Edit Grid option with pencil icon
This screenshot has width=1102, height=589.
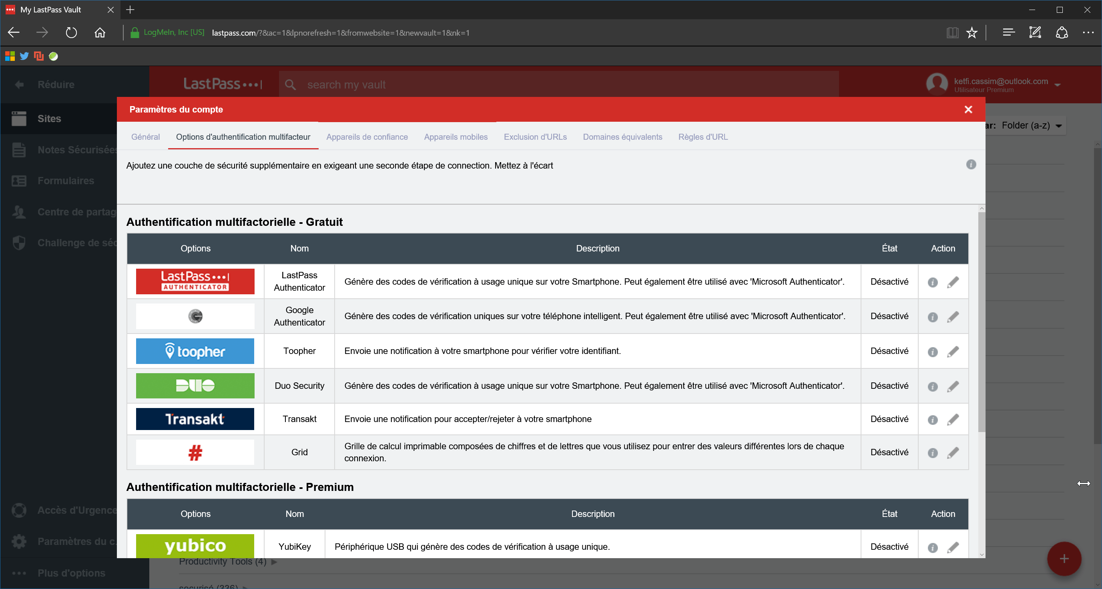pos(953,453)
